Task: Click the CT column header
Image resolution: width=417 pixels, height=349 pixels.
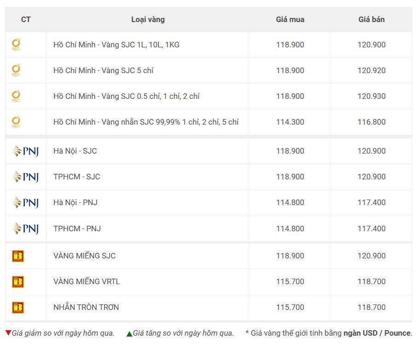Action: tap(26, 19)
